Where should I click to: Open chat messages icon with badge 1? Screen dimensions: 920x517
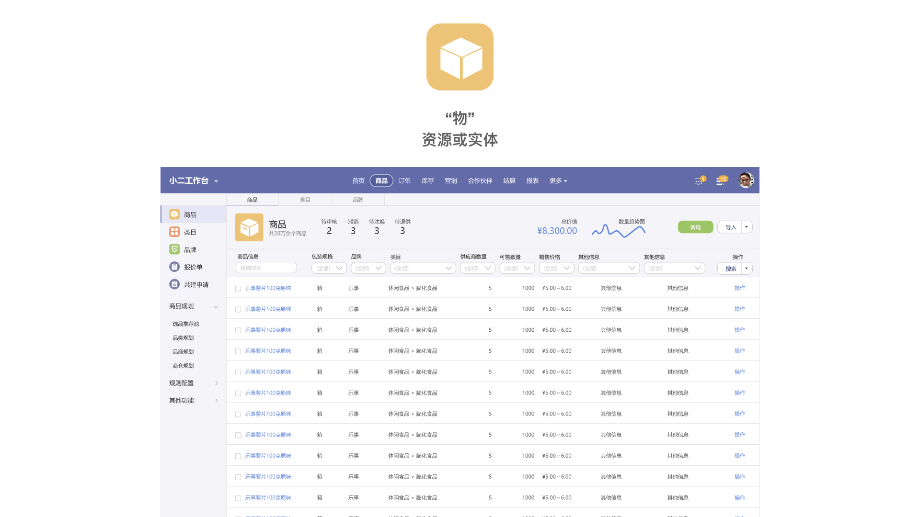pos(699,181)
